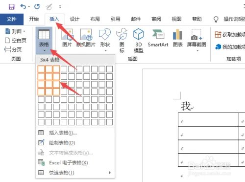The height and width of the screenshot is (182, 245).
Task: Click the last left-column cell of the document table
Action: tap(208, 160)
